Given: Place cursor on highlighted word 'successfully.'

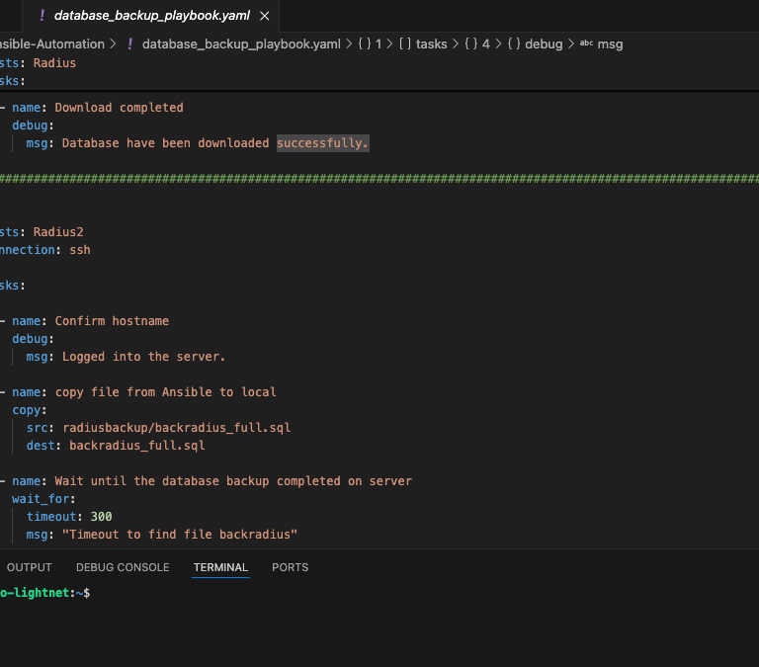Looking at the screenshot, I should pos(322,143).
